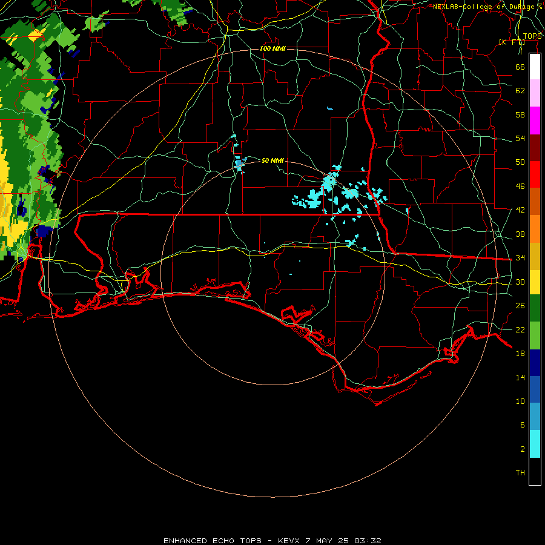Click the white 66 kft legend swatch

pyautogui.click(x=535, y=67)
